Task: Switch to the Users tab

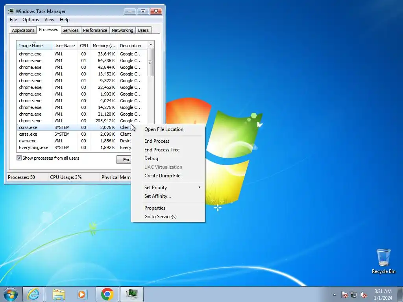Action: 143,30
